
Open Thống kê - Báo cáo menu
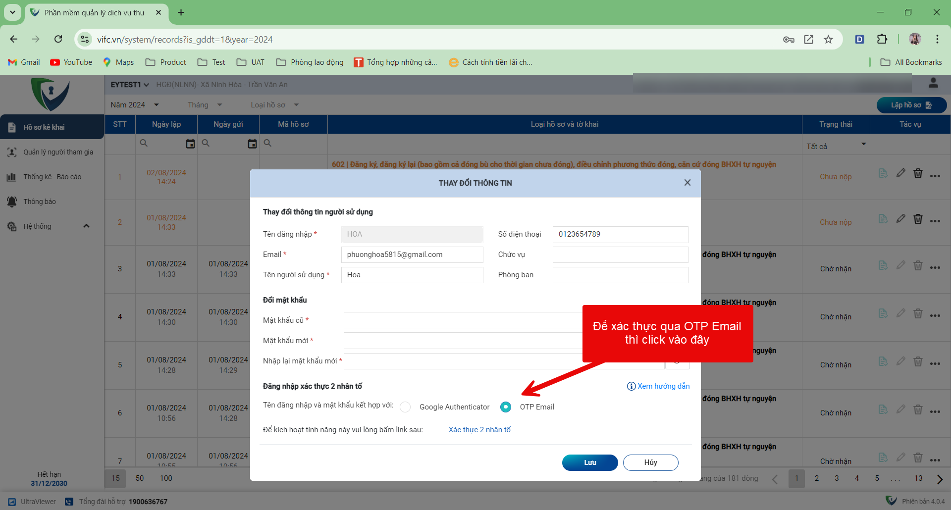click(52, 177)
